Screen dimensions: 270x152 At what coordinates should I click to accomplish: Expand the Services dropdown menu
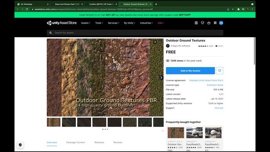(113, 23)
